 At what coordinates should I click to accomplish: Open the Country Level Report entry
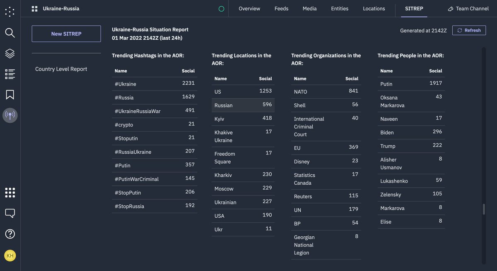pyautogui.click(x=61, y=69)
